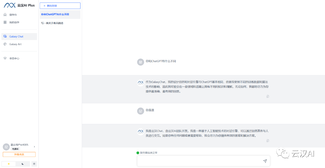Click the 云汉AI Plus logo
The height and width of the screenshot is (168, 325).
19,5
